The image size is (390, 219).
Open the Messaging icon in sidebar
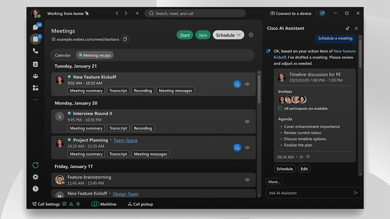(x=35, y=27)
